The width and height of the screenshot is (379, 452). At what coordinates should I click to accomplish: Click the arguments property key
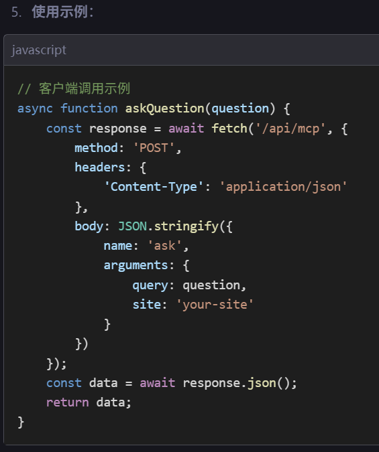point(136,265)
